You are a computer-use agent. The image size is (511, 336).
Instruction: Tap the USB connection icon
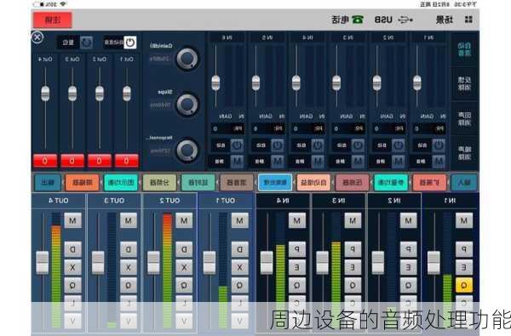point(405,20)
